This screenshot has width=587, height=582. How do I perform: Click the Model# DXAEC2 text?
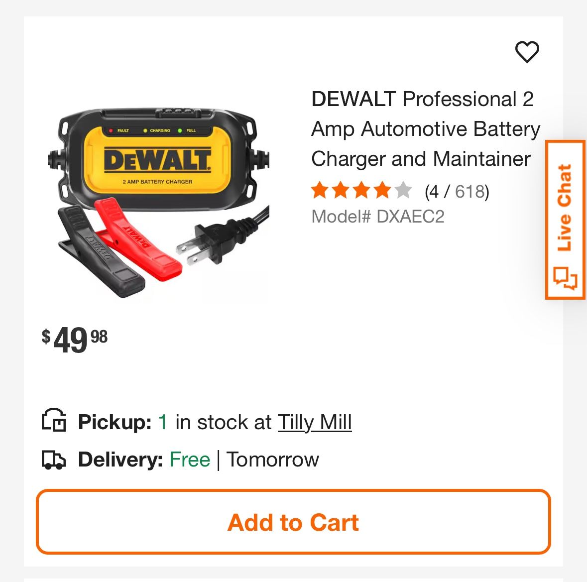tap(378, 217)
